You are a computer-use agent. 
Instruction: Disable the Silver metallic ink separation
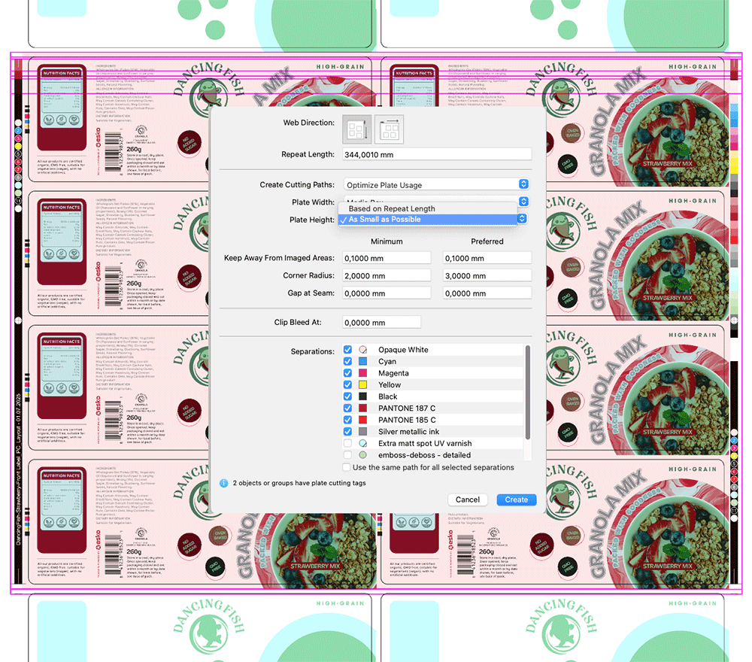[x=347, y=432]
